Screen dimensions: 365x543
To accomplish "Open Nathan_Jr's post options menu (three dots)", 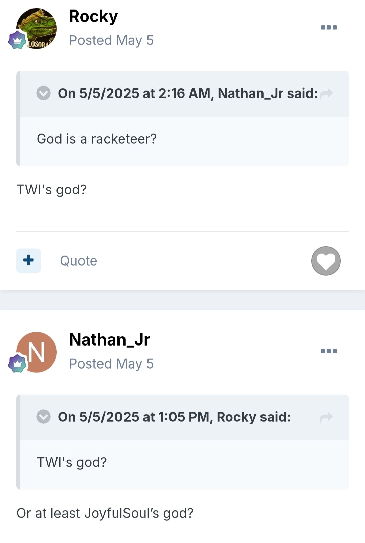I will [x=329, y=351].
